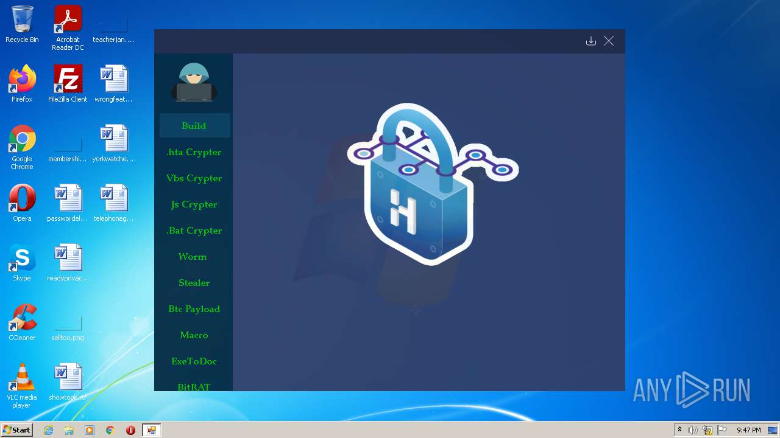Viewport: 780px width, 438px height.
Task: Launch VLC media player shortcut
Action: 22,386
